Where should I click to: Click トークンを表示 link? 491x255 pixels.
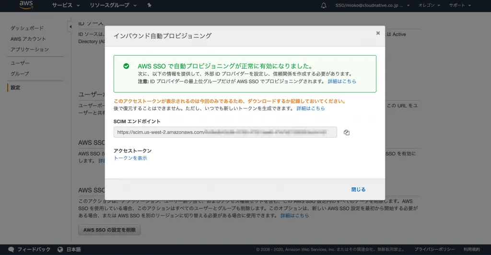click(x=130, y=158)
